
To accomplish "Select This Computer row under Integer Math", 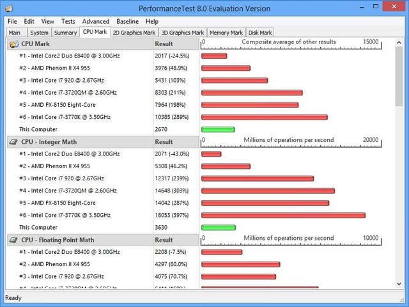I will tap(38, 228).
